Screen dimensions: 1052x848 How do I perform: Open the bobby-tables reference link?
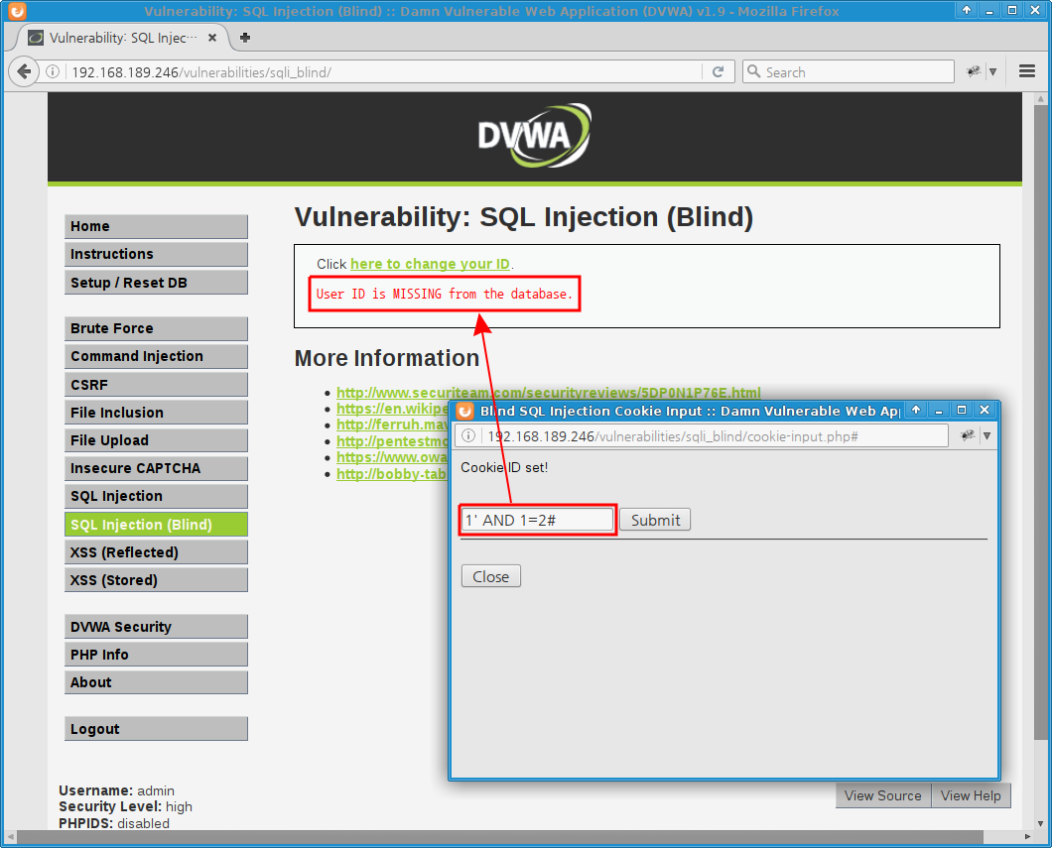392,474
